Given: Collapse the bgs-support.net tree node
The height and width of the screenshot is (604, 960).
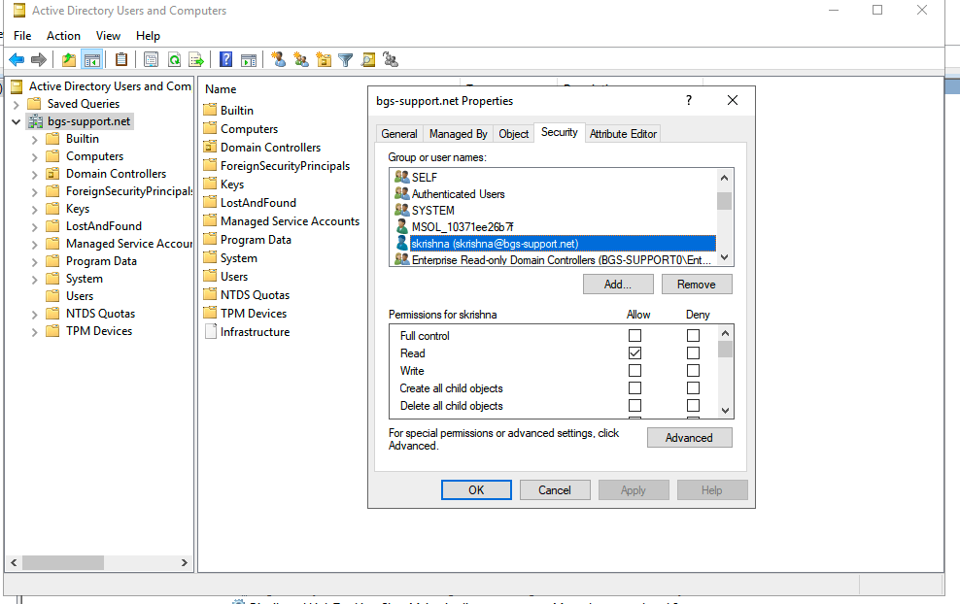Looking at the screenshot, I should 17,121.
